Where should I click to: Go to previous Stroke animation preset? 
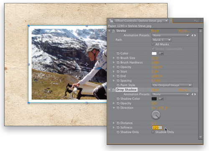[x=192, y=35]
